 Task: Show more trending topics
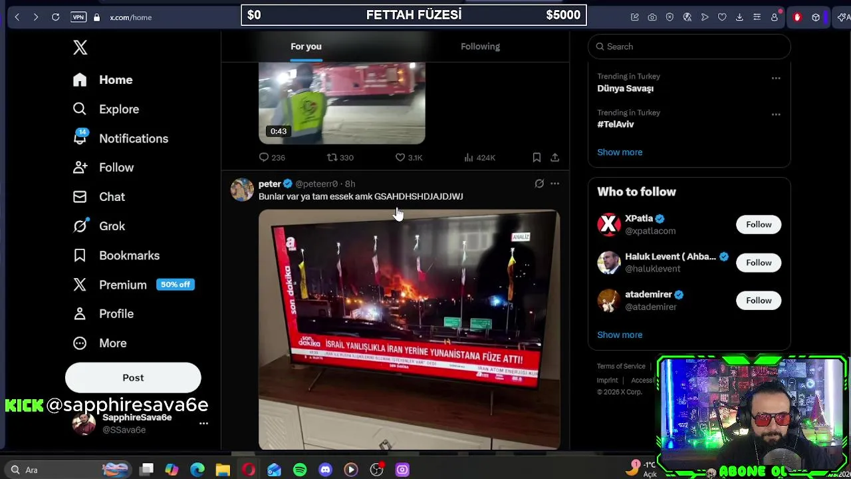coord(620,152)
